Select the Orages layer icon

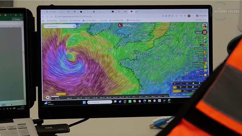tap(205, 67)
